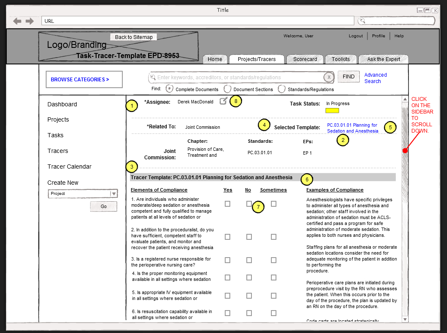
Task: Switch to the Projects/Tracers tab
Action: pos(257,59)
